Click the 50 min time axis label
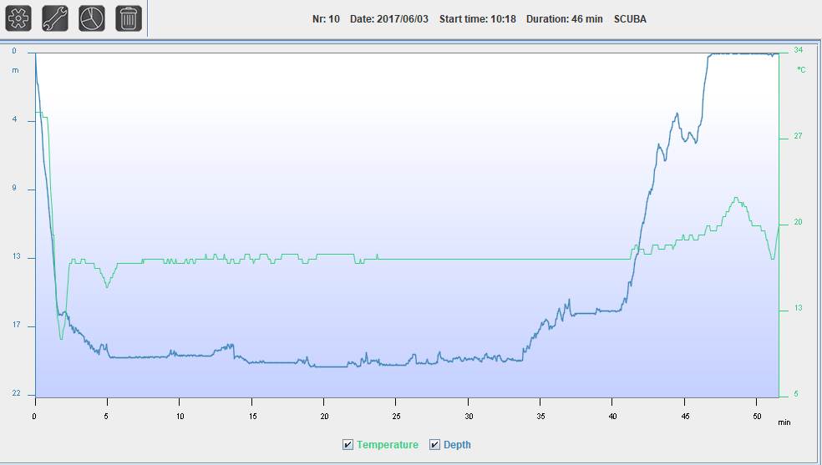The height and width of the screenshot is (465, 822). 757,417
